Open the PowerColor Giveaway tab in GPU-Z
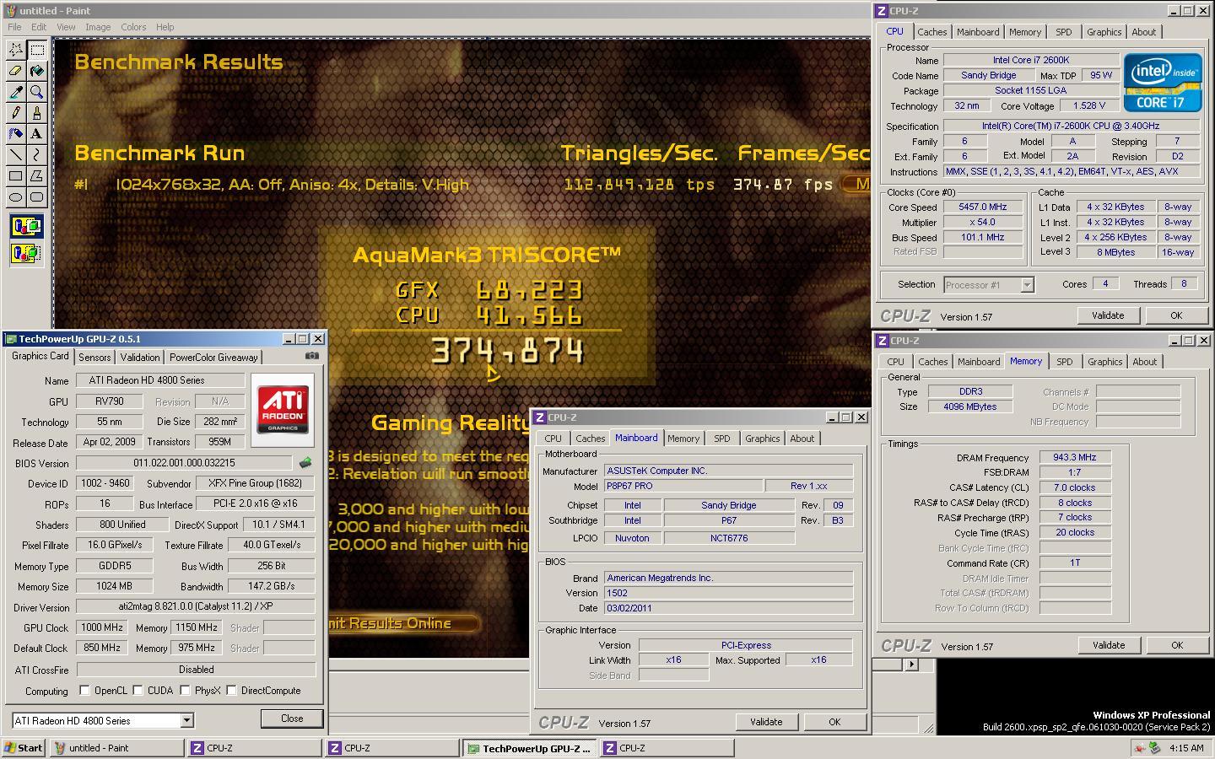The width and height of the screenshot is (1215, 759). click(x=214, y=357)
